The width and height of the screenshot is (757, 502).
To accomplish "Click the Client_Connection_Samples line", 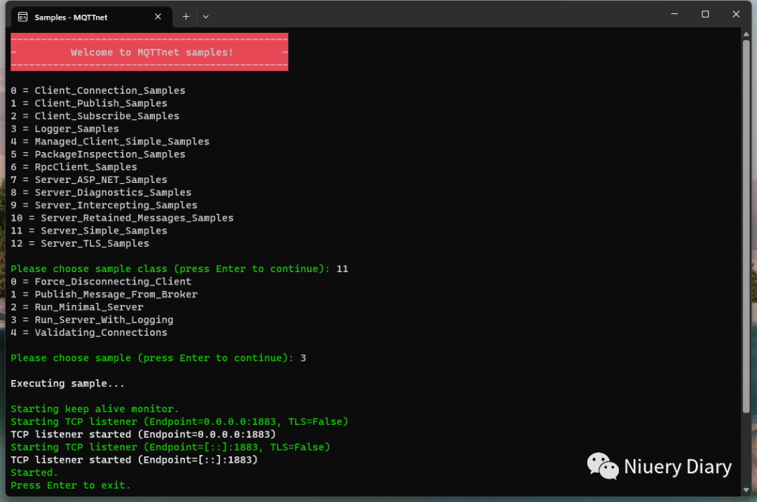I will (x=98, y=90).
